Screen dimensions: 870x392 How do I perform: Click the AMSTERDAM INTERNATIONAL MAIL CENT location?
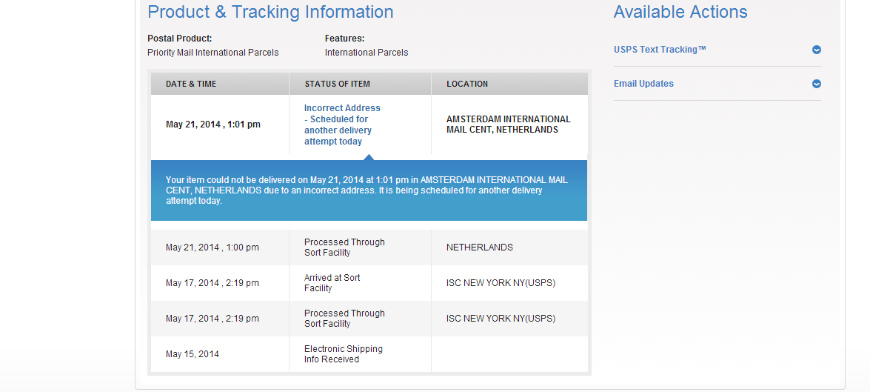508,124
